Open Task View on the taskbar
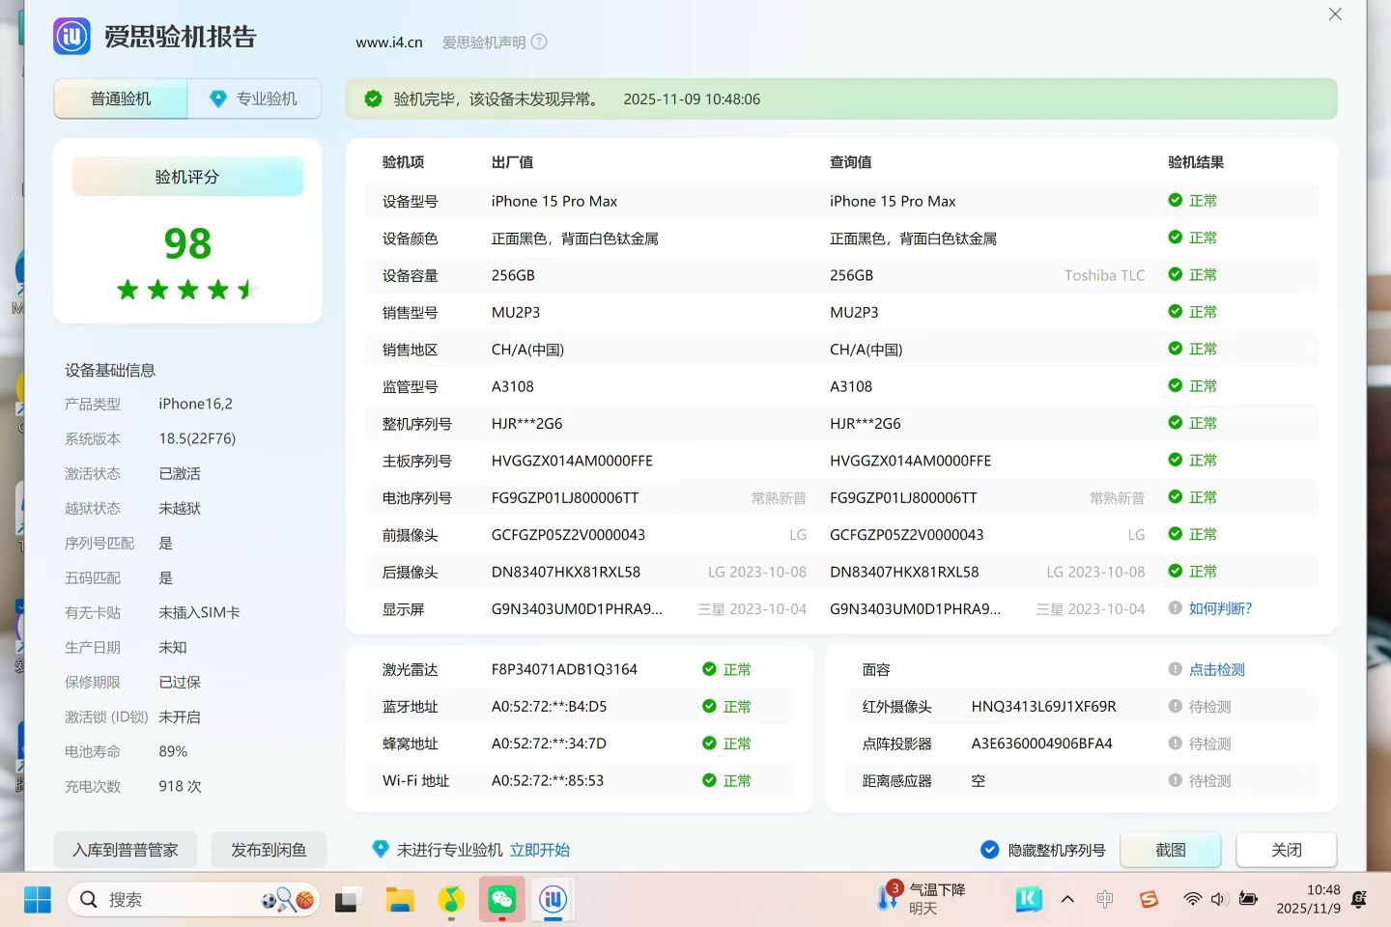Image resolution: width=1391 pixels, height=927 pixels. pyautogui.click(x=348, y=900)
